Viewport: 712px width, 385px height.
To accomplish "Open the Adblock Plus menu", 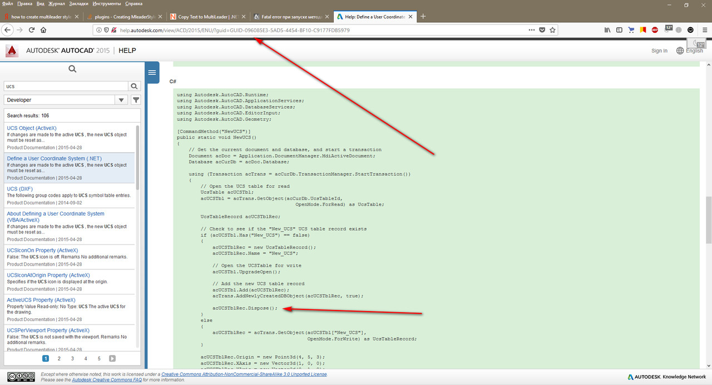I will [x=655, y=30].
